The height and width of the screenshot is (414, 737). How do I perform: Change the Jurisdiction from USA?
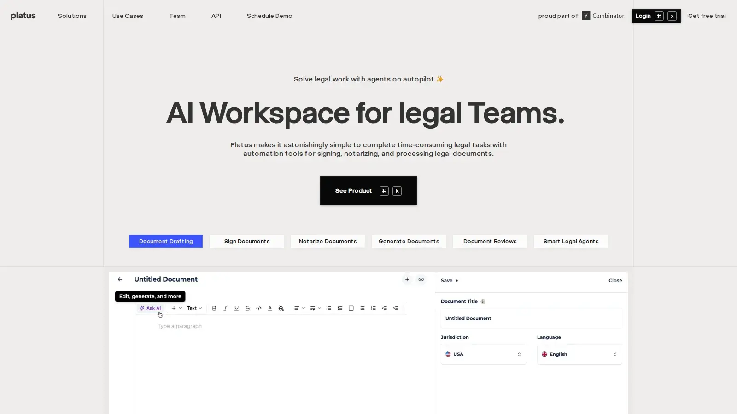coord(483,354)
